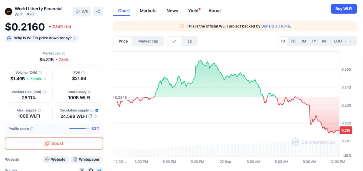Click the #28 rank badge

[x=30, y=14]
